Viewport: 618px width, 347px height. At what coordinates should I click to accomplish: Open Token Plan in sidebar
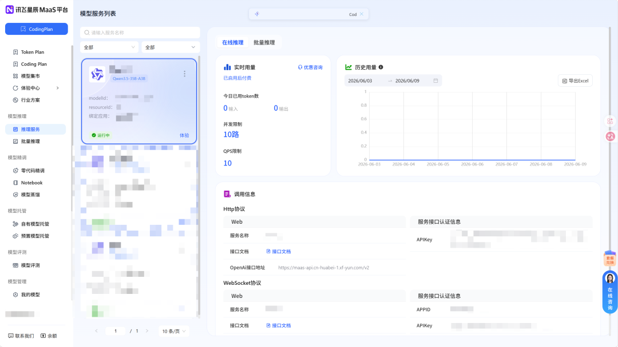pos(32,52)
